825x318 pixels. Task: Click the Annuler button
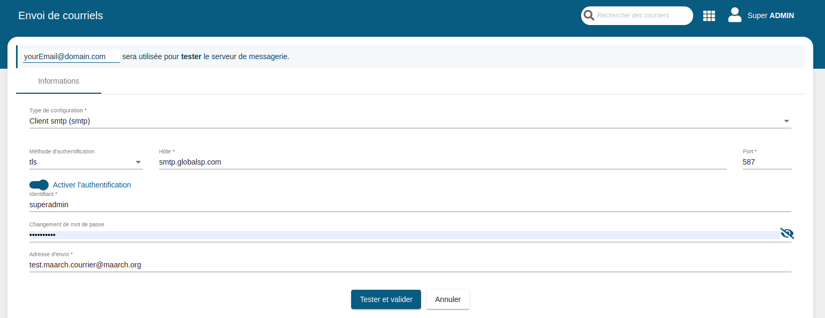[447, 299]
